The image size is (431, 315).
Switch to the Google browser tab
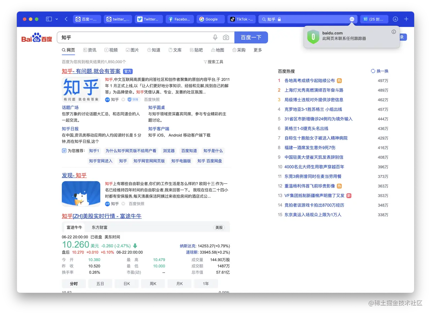point(211,19)
